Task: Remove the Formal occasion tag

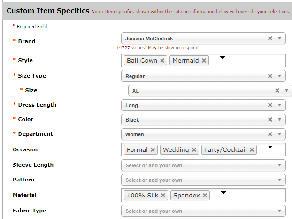Action: (153, 149)
